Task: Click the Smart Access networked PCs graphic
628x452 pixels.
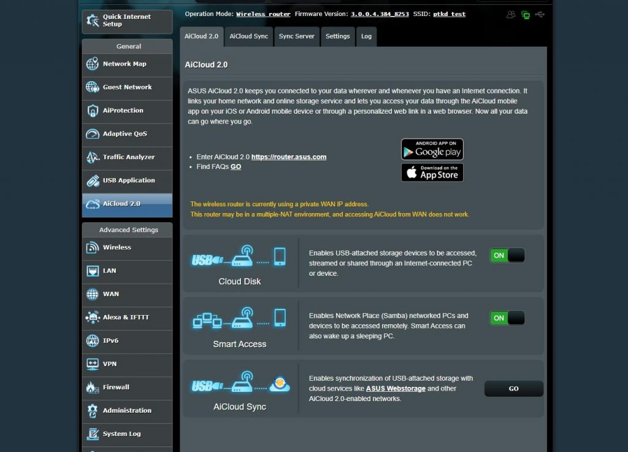Action: point(240,318)
